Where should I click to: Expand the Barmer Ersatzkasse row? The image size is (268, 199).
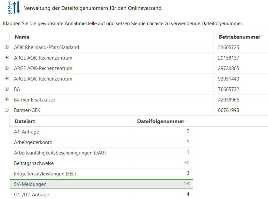click(7, 99)
